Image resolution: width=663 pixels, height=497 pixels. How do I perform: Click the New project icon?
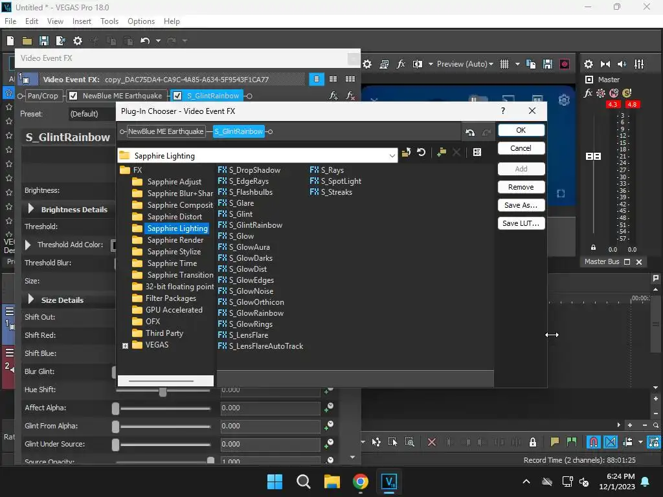10,41
